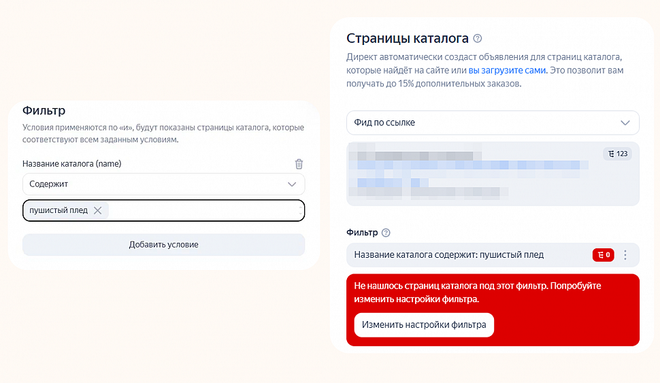Delete the catalog name condition with trash icon

[x=299, y=164]
